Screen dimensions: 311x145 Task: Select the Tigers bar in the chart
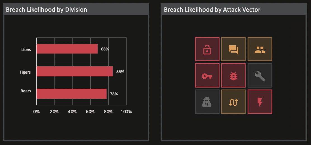[x=75, y=71]
